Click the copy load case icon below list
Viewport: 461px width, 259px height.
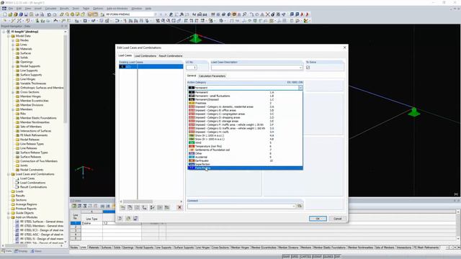130,207
